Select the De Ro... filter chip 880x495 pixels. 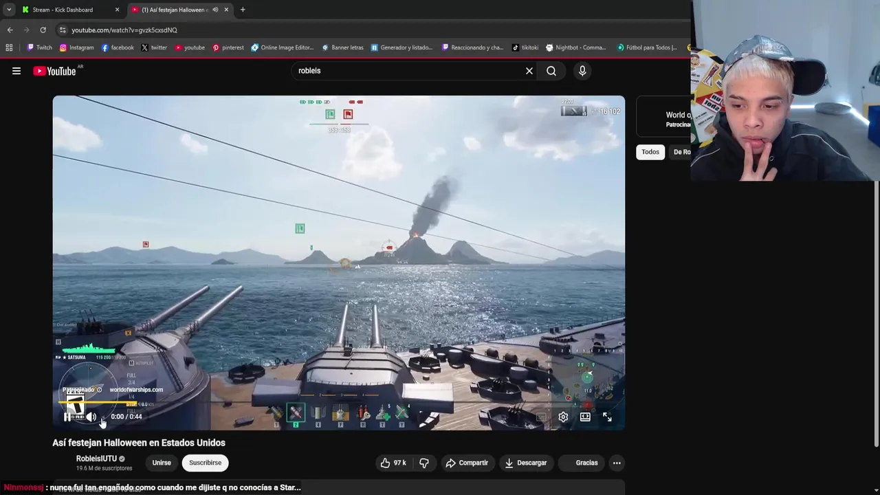point(680,152)
